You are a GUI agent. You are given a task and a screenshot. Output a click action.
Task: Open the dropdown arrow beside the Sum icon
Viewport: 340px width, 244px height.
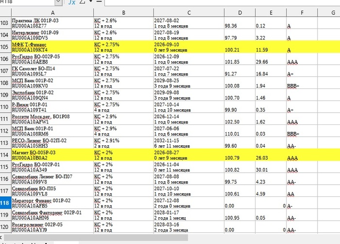click(x=90, y=2)
